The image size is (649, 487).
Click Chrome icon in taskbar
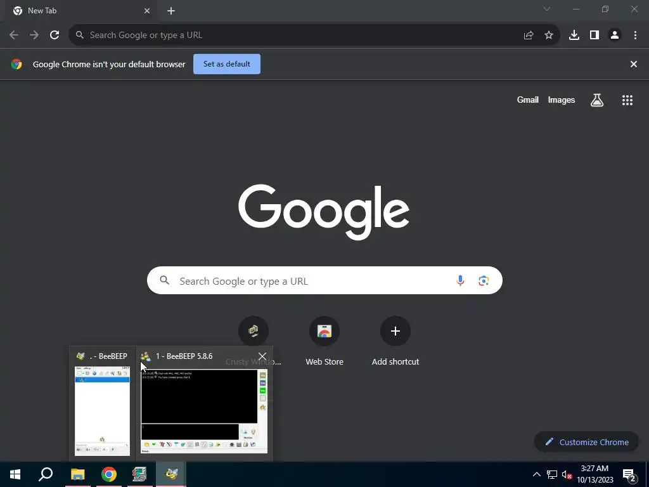tap(109, 474)
